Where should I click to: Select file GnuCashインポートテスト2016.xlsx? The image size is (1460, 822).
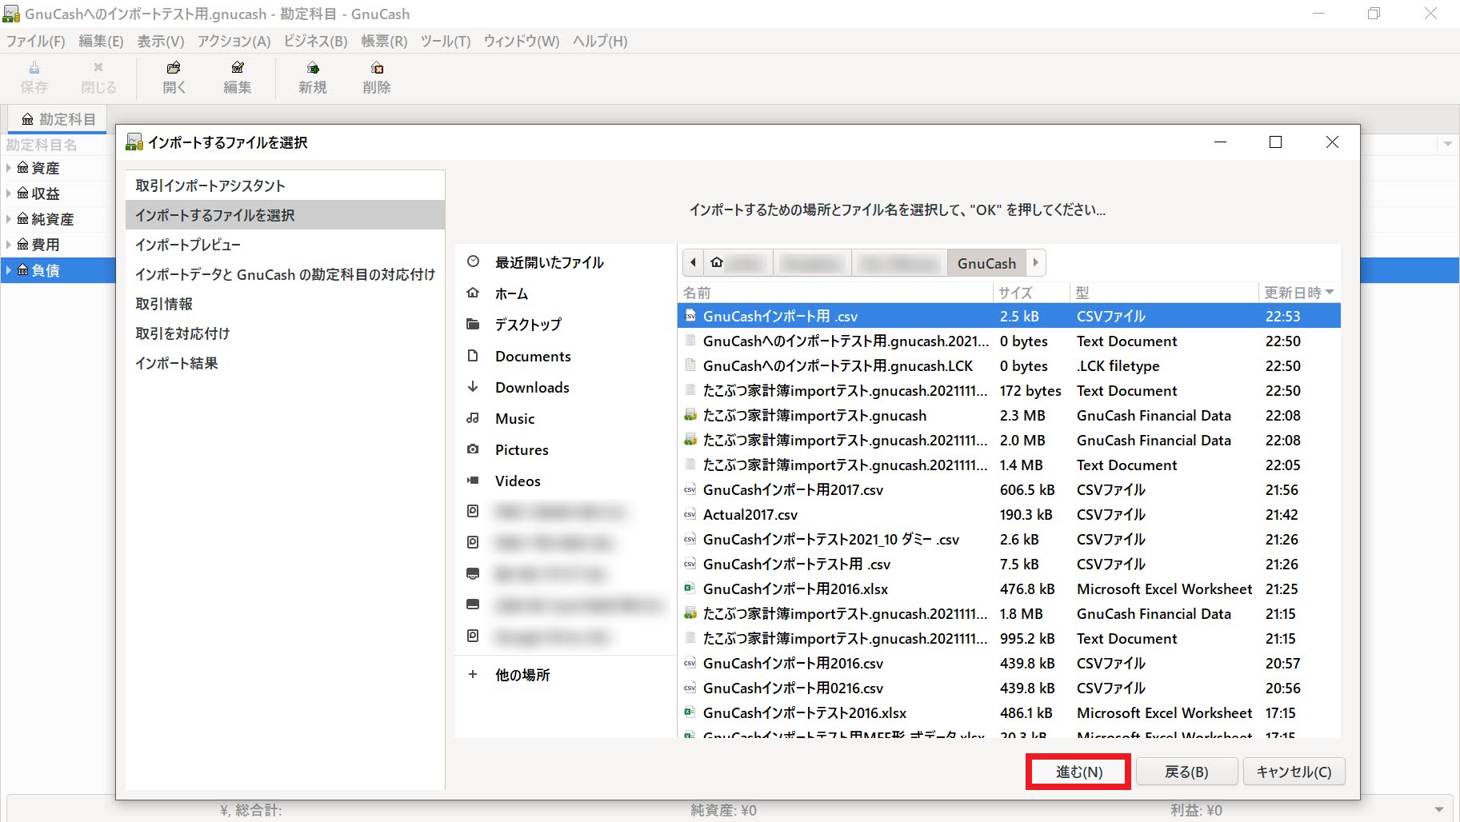pos(1009,712)
